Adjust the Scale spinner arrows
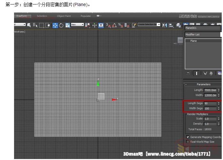 pyautogui.click(x=219, y=119)
